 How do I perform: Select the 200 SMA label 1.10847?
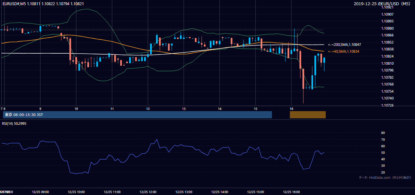[x=345, y=45]
